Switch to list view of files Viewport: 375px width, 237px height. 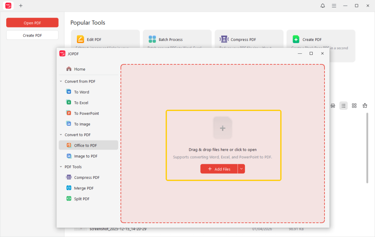pos(343,106)
